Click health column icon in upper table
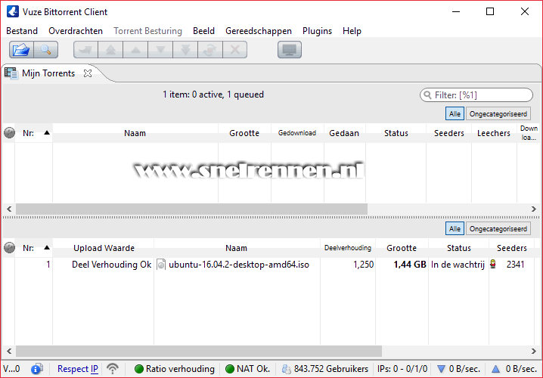Image resolution: width=543 pixels, height=378 pixels. (9, 133)
